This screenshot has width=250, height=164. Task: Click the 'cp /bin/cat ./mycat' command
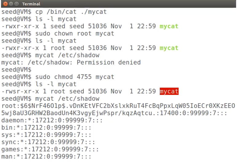click(71, 12)
